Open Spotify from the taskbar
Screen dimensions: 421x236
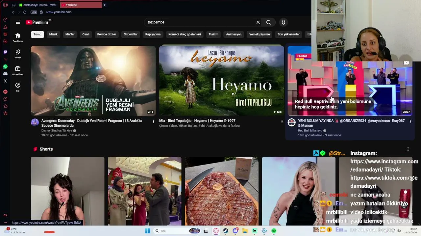[x=274, y=231]
